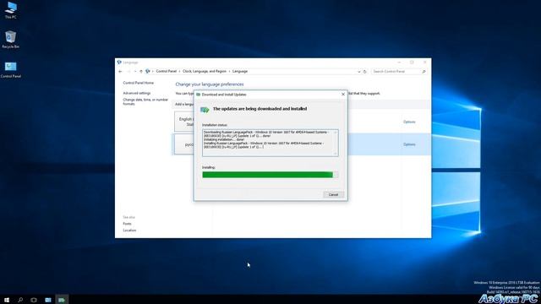Click the Language window title icon

click(x=119, y=62)
